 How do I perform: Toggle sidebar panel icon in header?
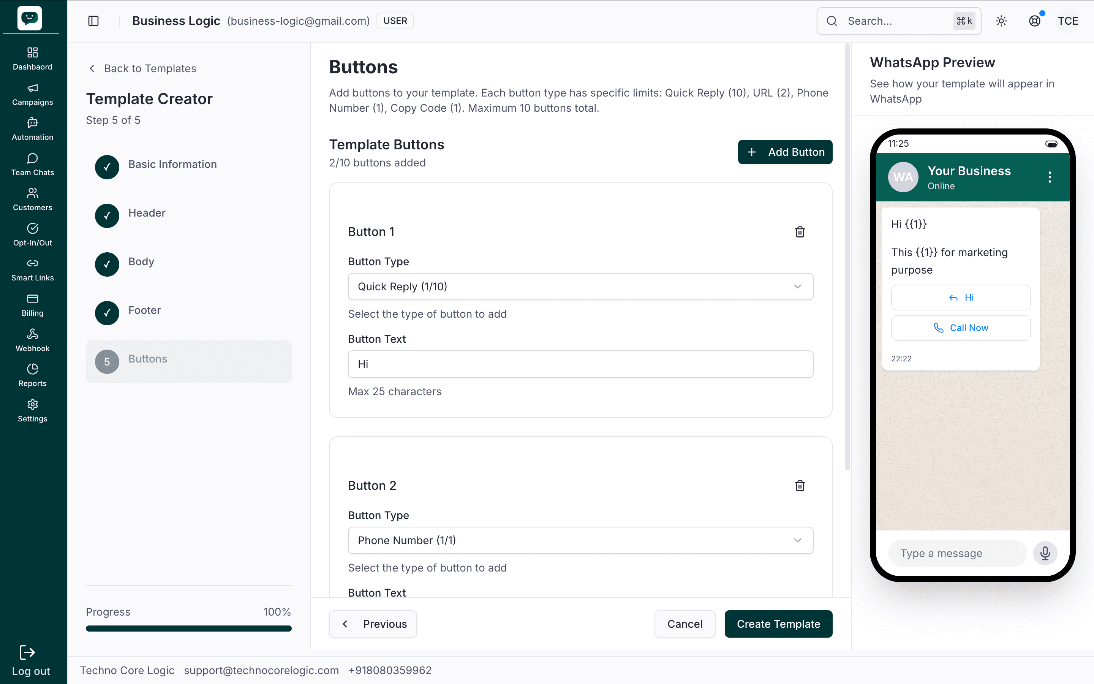pos(93,21)
